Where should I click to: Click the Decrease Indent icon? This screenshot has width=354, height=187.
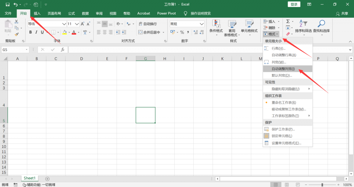(x=118, y=32)
